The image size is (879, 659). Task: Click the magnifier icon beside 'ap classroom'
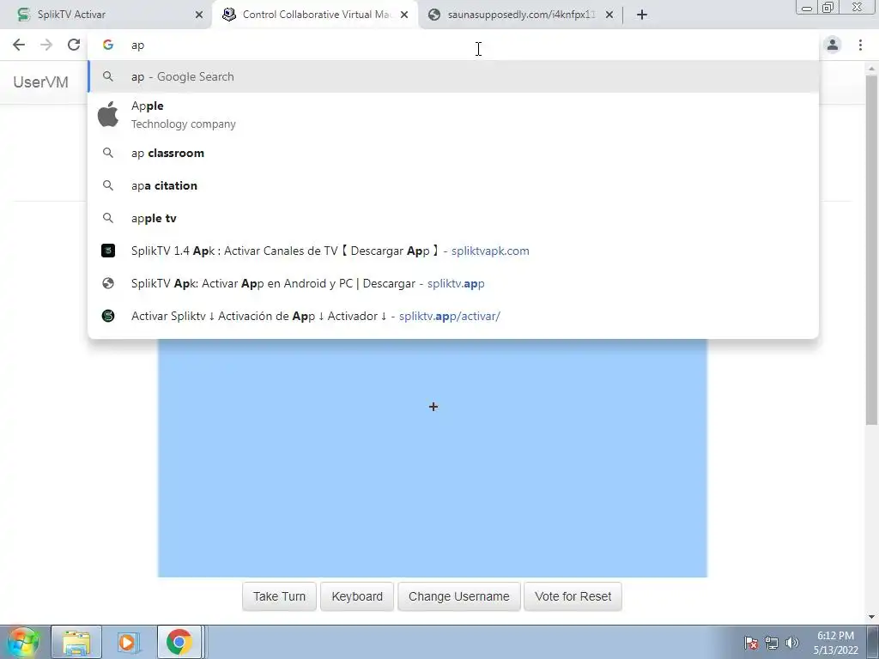point(108,153)
